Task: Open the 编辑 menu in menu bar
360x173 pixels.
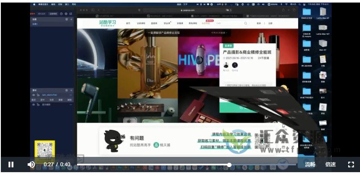Action: tap(53, 4)
